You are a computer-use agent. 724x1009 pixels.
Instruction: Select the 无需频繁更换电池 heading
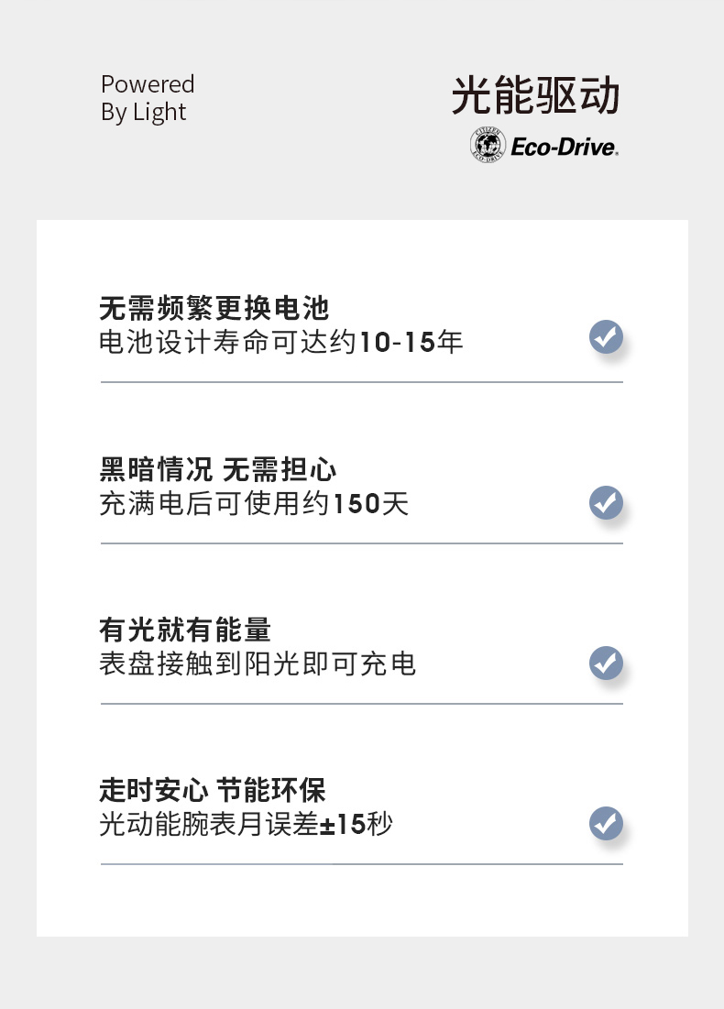coord(214,309)
